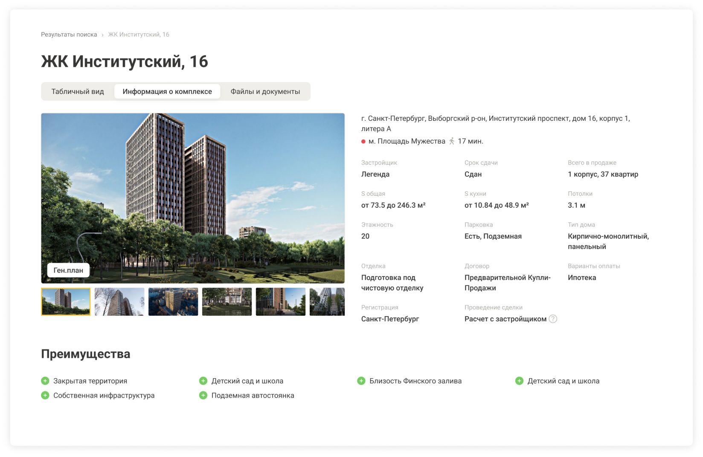703x457 pixels.
Task: Click the breadcrumb chevron separator
Action: tap(102, 35)
